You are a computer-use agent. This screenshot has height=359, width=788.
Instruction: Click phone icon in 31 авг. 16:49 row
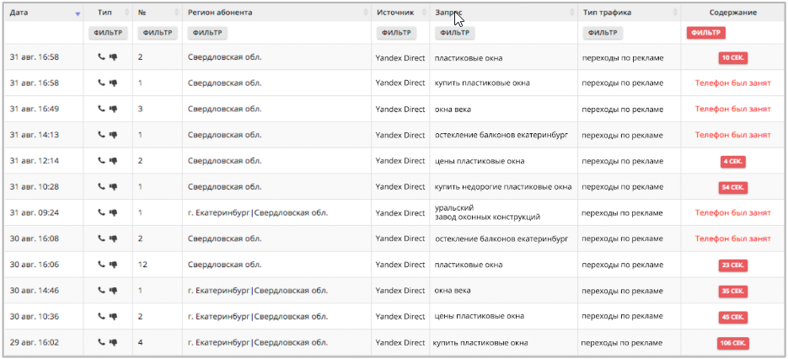(101, 109)
